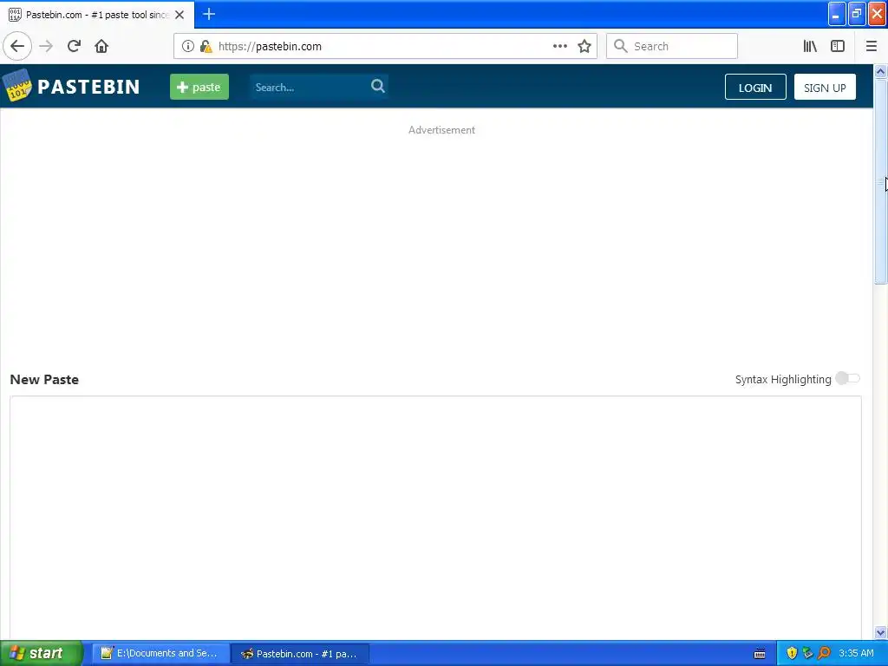Click the scrollbar down arrow

881,632
